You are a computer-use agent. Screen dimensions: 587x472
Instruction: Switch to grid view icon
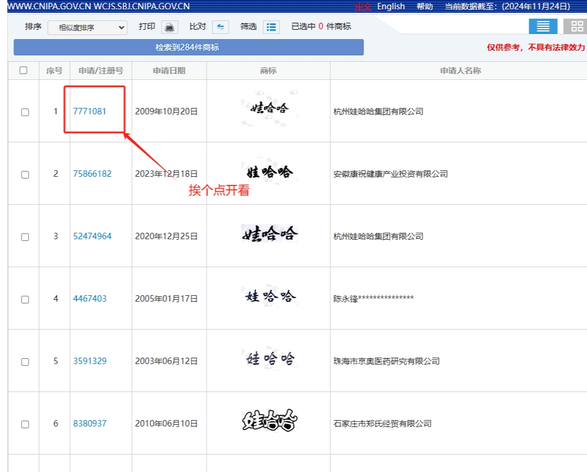[576, 26]
